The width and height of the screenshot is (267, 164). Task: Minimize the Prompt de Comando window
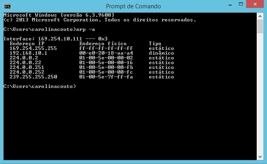pos(230,5)
